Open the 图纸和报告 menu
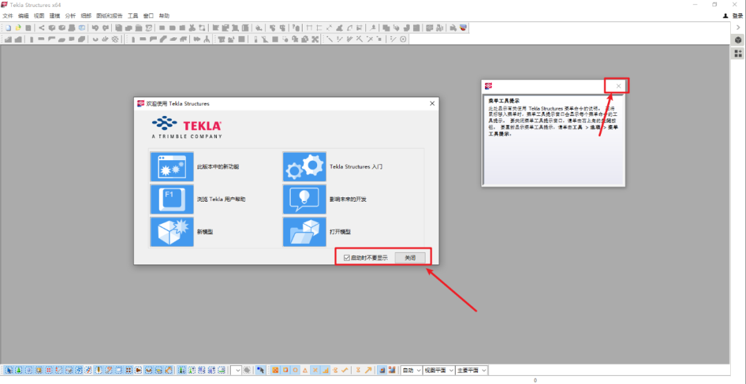The width and height of the screenshot is (746, 384). pos(109,15)
